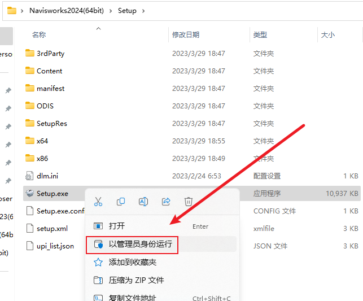This screenshot has width=363, height=301.
Task: Select the 3rdParty folder name
Action: [x=50, y=54]
